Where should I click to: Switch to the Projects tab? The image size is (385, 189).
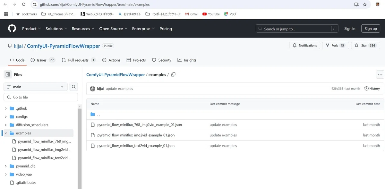click(x=136, y=60)
